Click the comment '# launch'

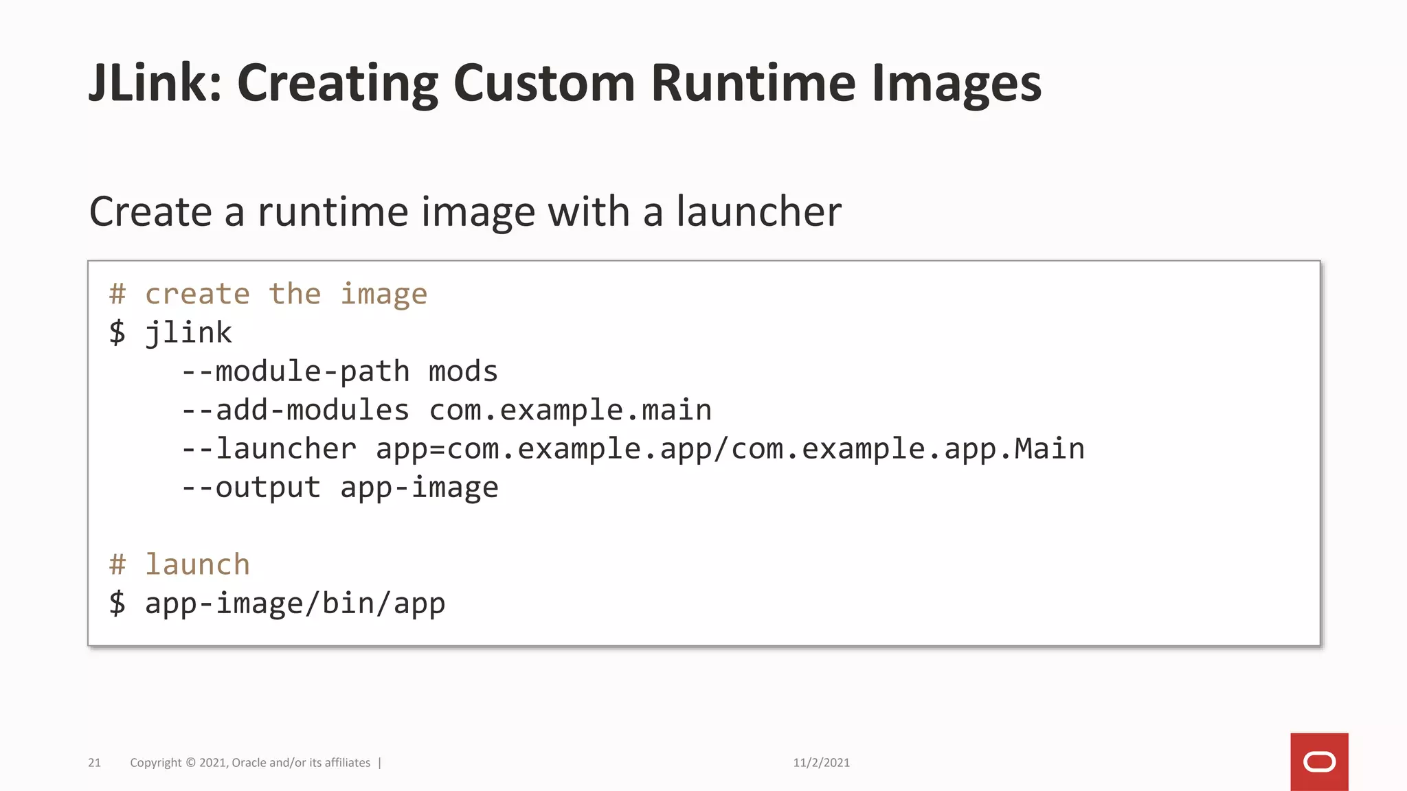tap(179, 564)
